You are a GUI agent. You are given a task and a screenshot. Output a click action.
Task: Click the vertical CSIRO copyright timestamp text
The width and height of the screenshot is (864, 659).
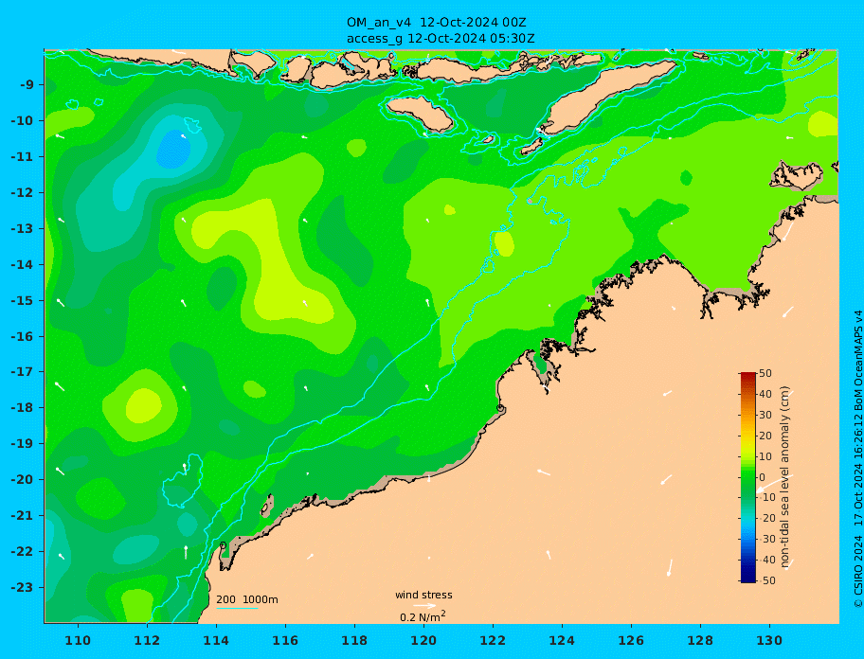click(x=857, y=459)
